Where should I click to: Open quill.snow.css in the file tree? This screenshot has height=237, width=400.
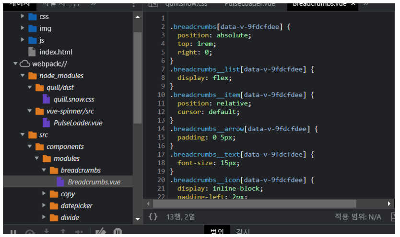[x=74, y=100]
